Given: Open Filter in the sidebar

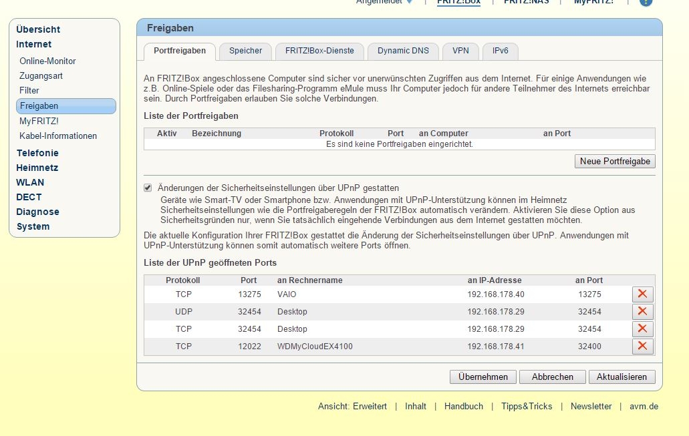Looking at the screenshot, I should click(x=29, y=90).
